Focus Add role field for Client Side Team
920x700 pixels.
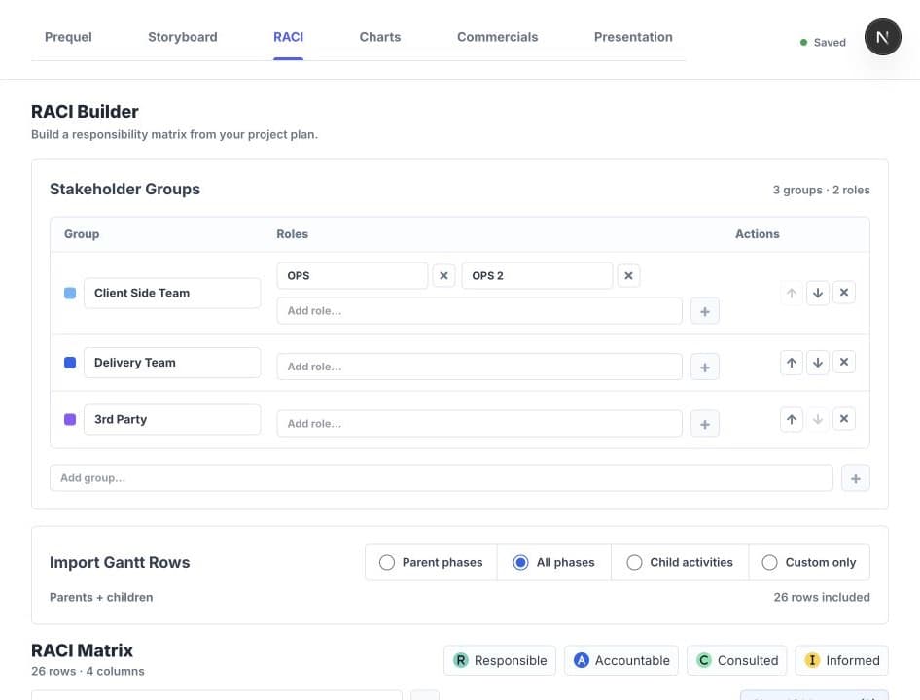479,311
